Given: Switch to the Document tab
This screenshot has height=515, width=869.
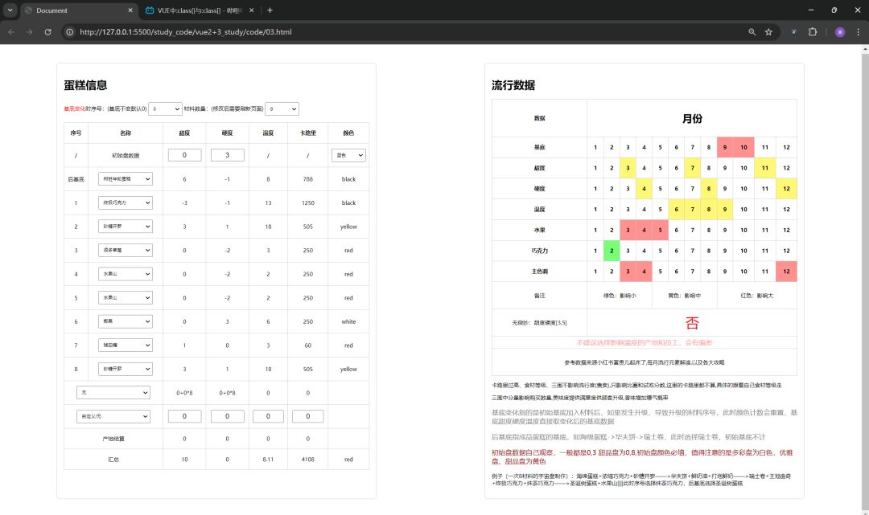Looking at the screenshot, I should click(79, 10).
